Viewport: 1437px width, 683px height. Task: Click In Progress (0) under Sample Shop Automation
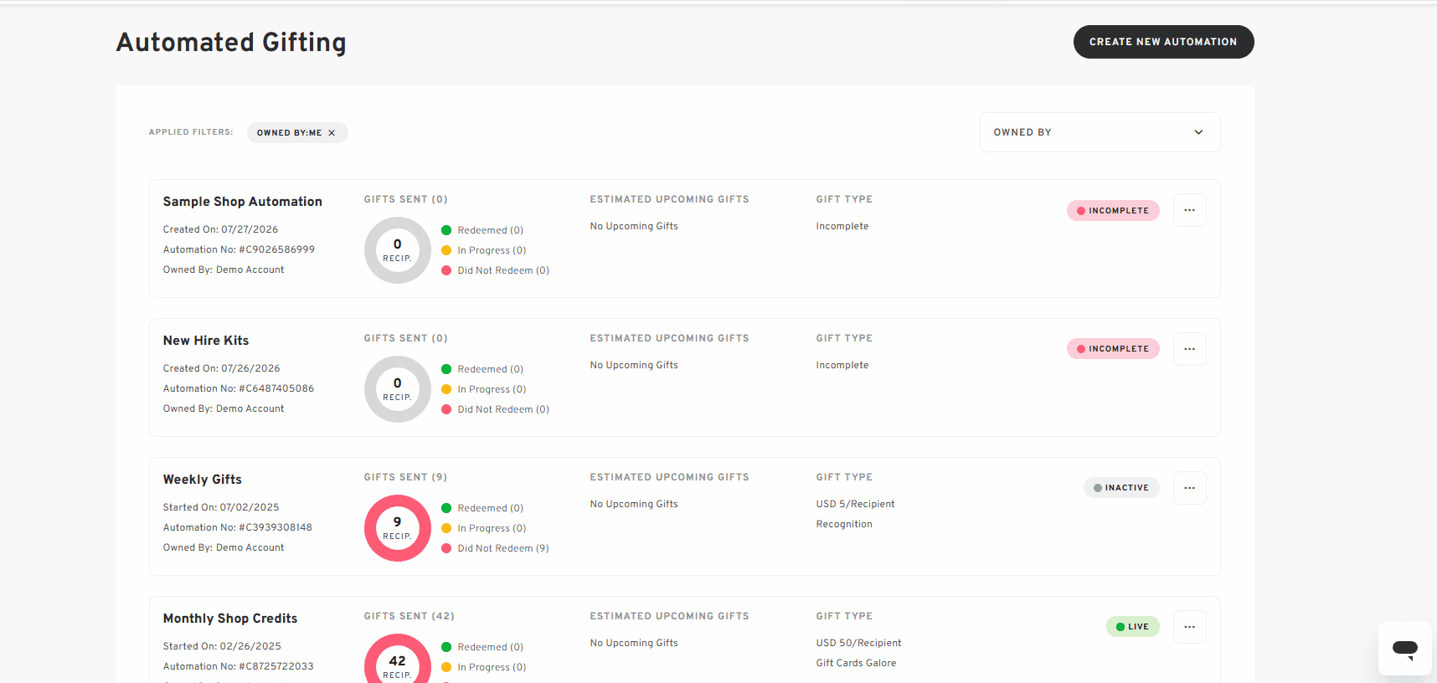tap(484, 250)
